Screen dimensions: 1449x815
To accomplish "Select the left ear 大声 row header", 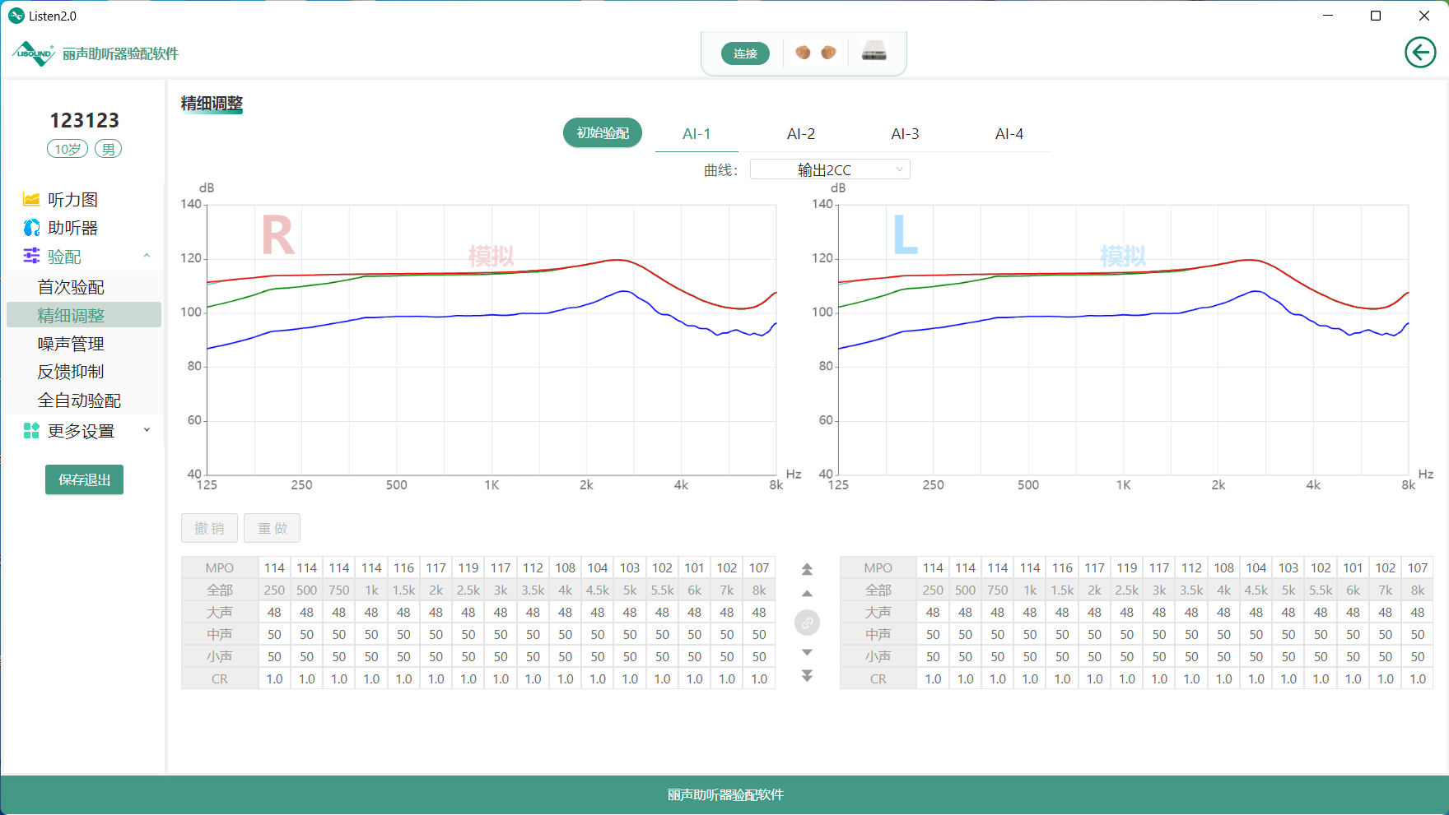I will point(878,613).
